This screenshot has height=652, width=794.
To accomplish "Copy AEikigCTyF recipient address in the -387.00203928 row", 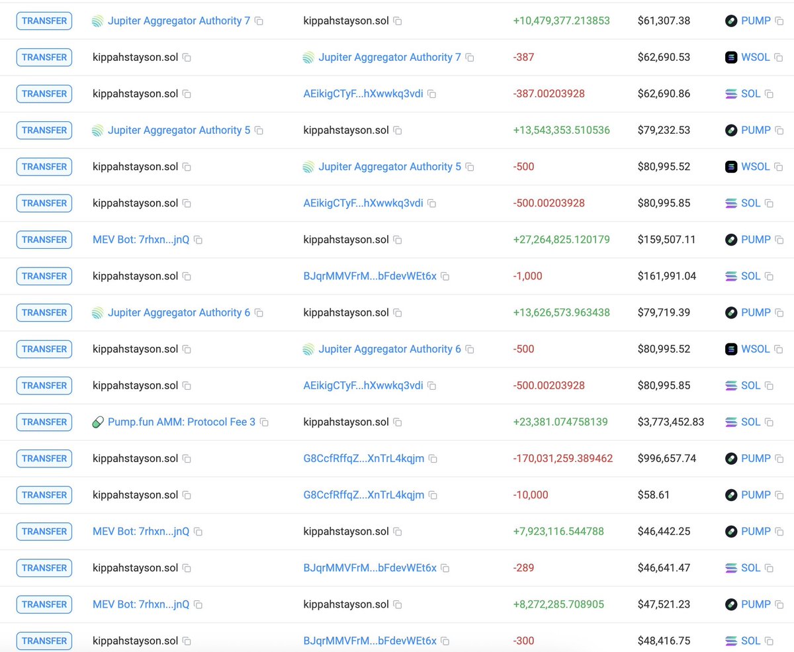I will [432, 94].
